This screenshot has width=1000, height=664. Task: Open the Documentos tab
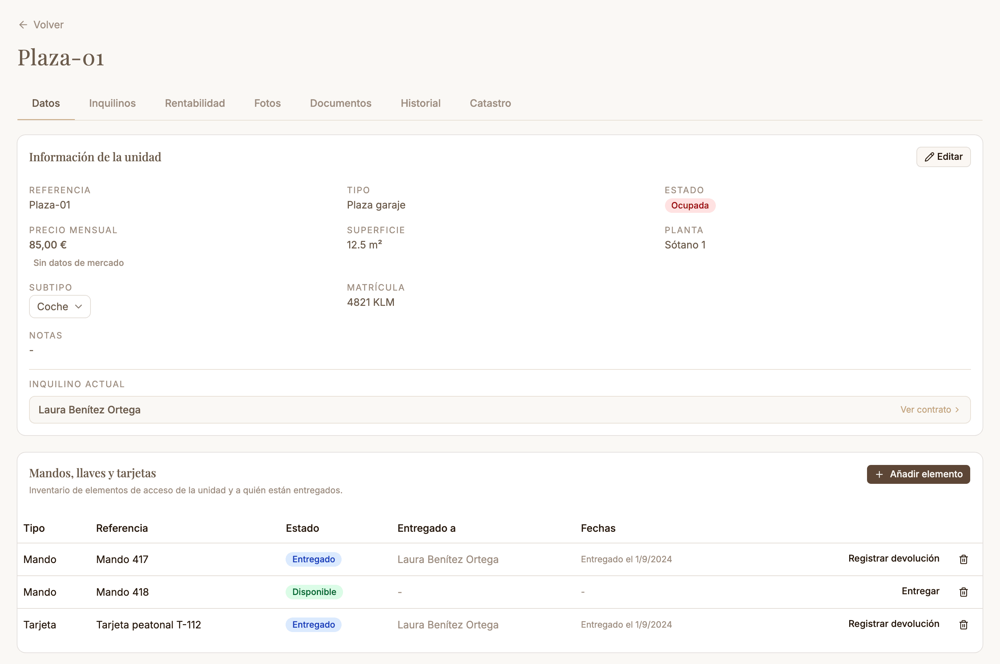[340, 103]
